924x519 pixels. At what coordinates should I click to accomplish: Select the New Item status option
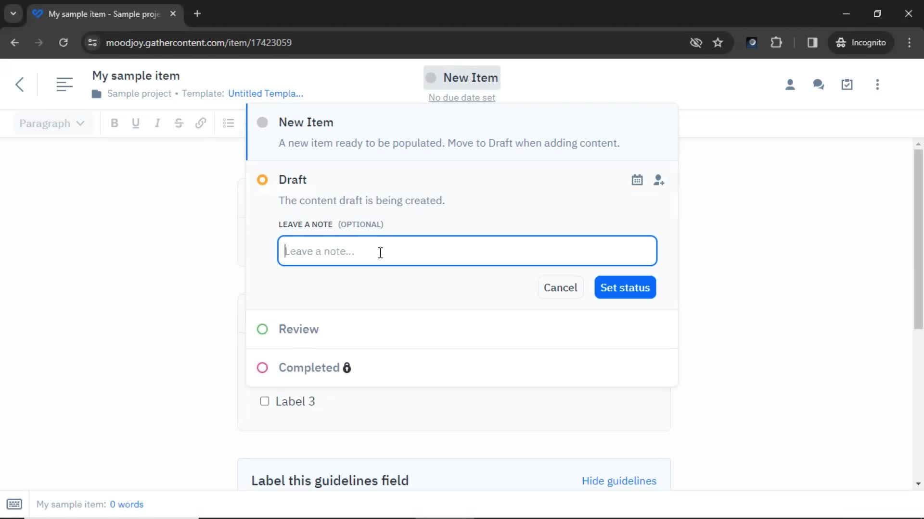click(462, 132)
